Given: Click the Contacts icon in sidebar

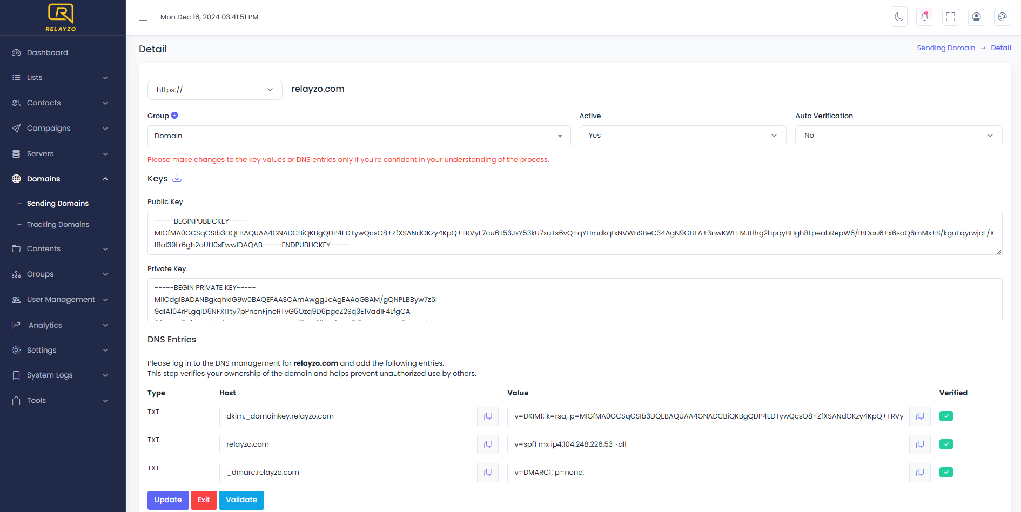Looking at the screenshot, I should tap(16, 103).
